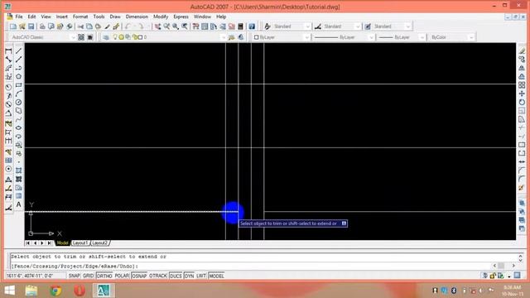Open the Dimension menu
530x298 pixels.
[137, 17]
